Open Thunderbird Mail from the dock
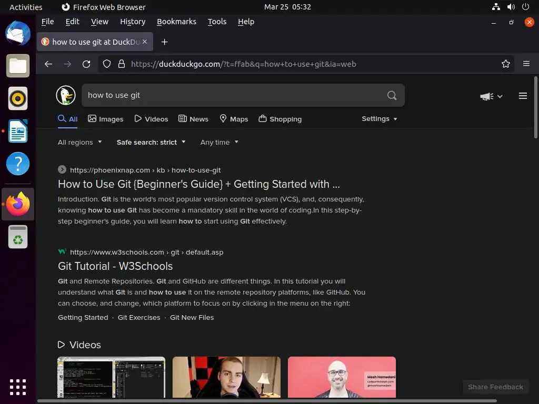The height and width of the screenshot is (404, 539). point(18,33)
